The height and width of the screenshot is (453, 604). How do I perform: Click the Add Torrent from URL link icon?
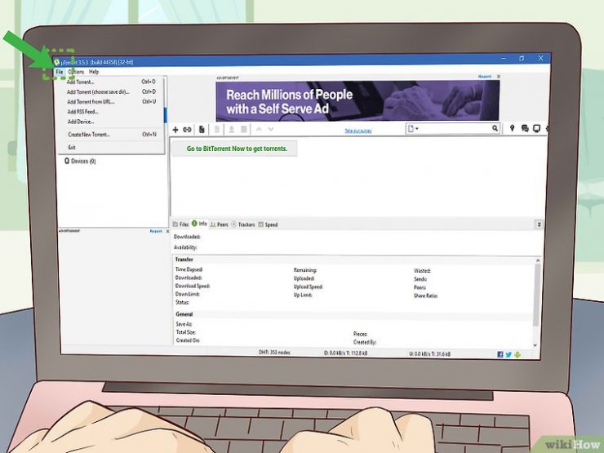(x=187, y=130)
